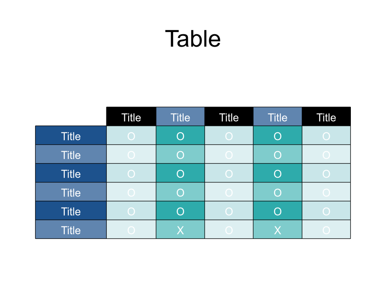The image size is (386, 289).
Task: Select the top row header Title cell
Action: (71, 136)
